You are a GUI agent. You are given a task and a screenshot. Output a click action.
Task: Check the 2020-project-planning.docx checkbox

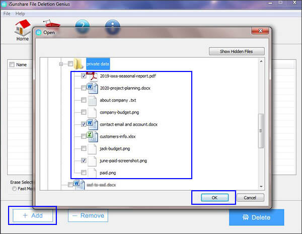84,88
